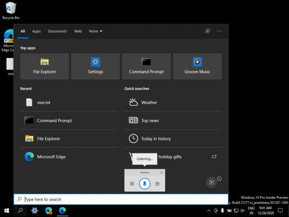Expand the More filter dropdown

(96, 31)
